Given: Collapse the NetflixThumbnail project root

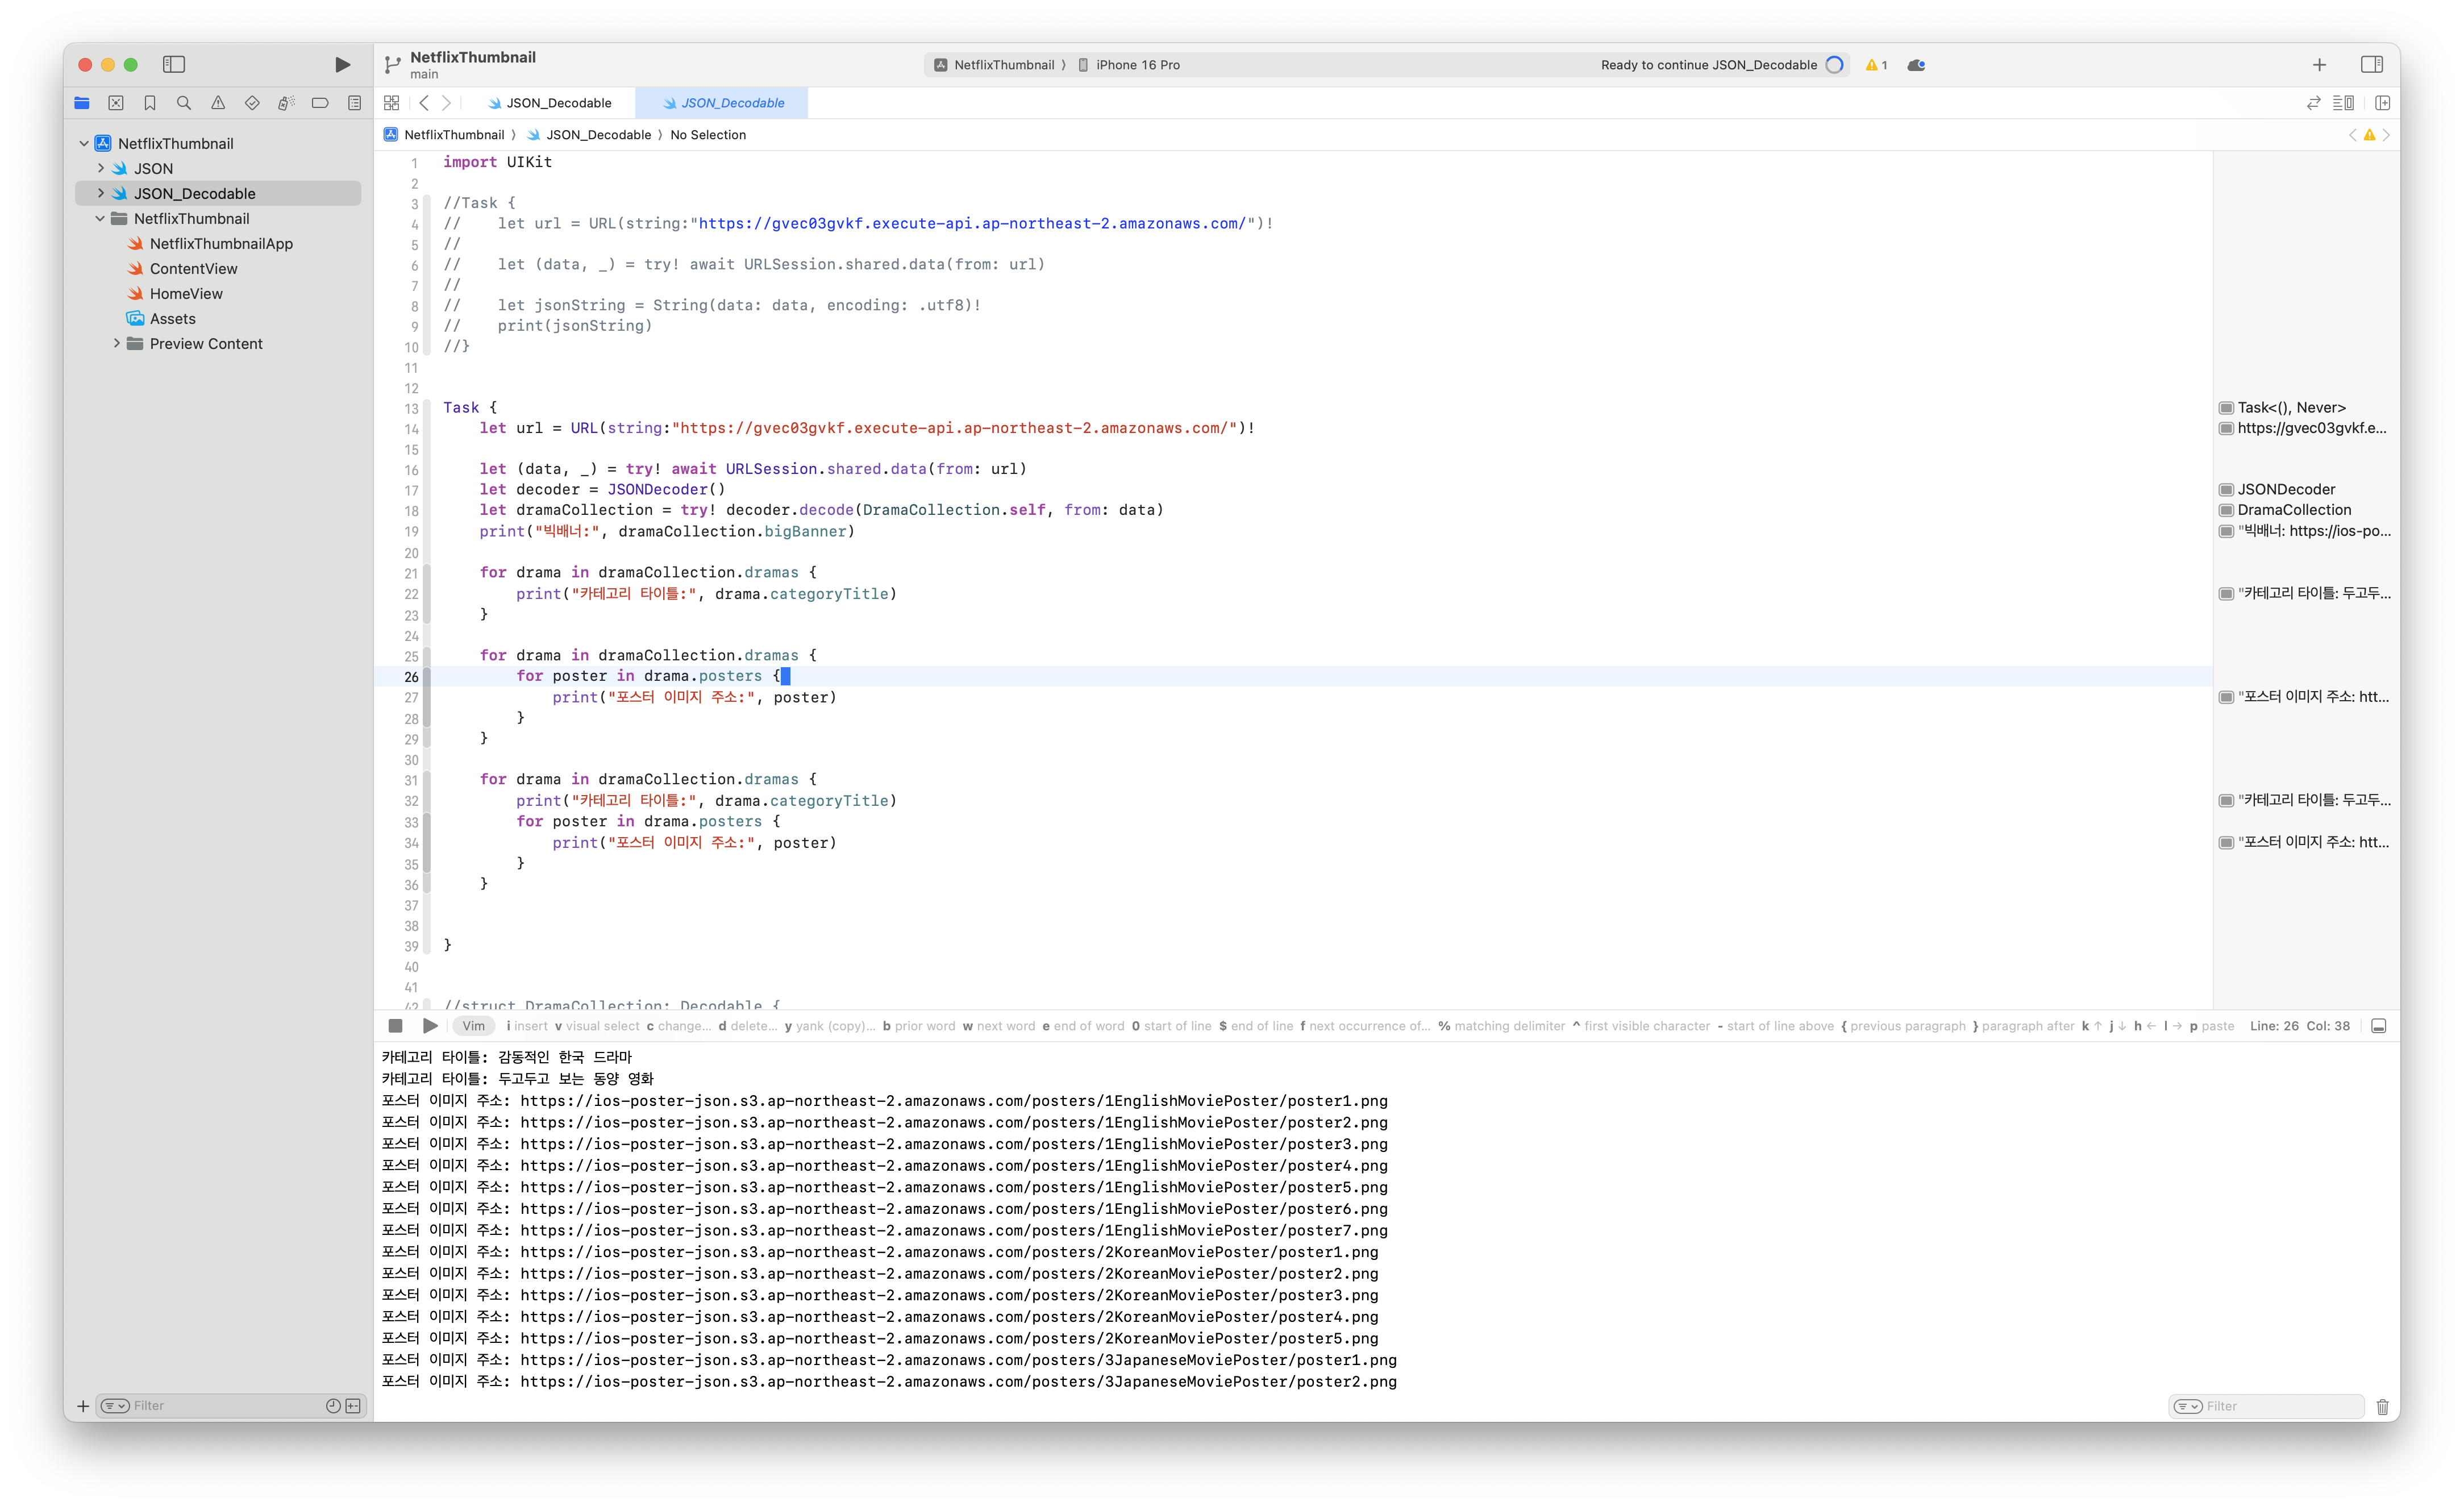Looking at the screenshot, I should (x=84, y=143).
